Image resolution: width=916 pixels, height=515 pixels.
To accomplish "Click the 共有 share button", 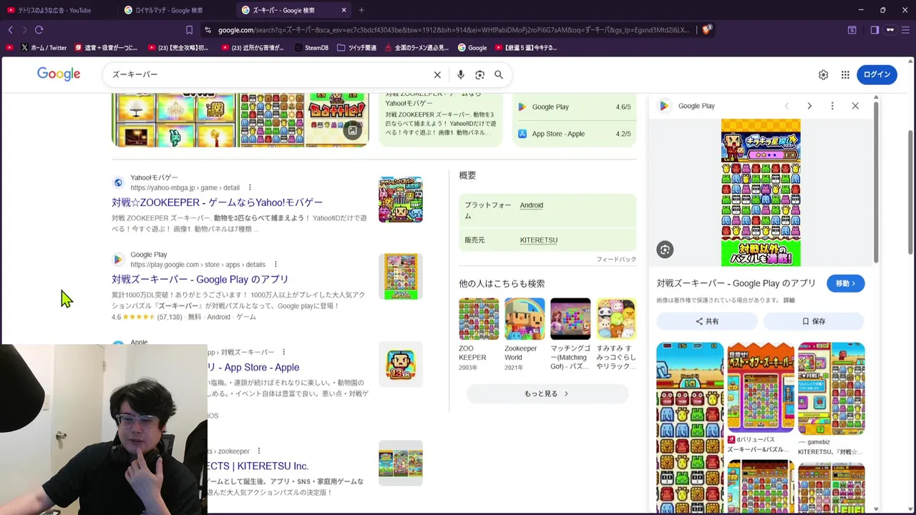I will click(707, 321).
